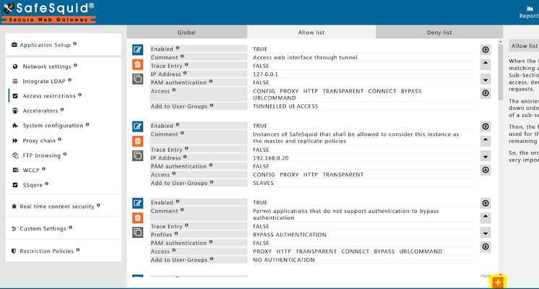
Task: Click comment 'Access web interface through tunnel.'
Action: tap(306, 57)
